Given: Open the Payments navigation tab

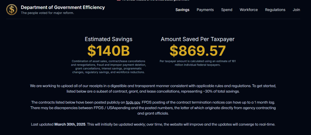Looking at the screenshot, I should pos(205,10).
